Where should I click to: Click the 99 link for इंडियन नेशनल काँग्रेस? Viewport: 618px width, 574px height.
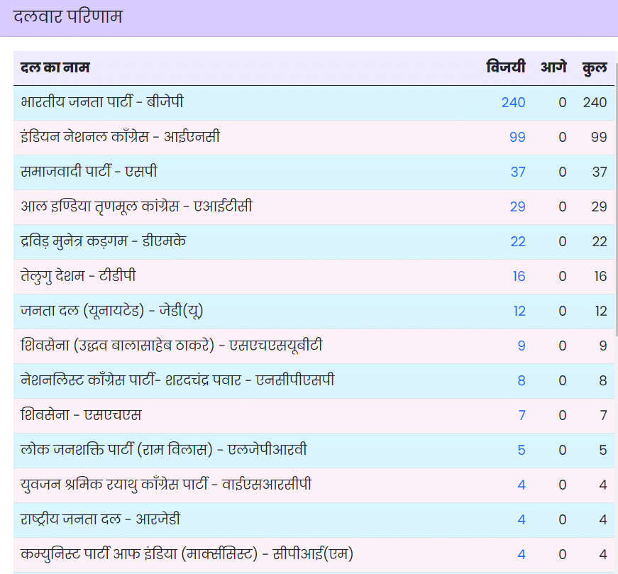click(517, 137)
